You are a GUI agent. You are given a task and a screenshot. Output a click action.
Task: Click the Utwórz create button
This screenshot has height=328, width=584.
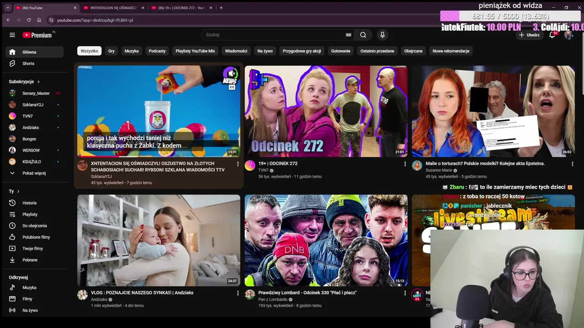tap(529, 35)
